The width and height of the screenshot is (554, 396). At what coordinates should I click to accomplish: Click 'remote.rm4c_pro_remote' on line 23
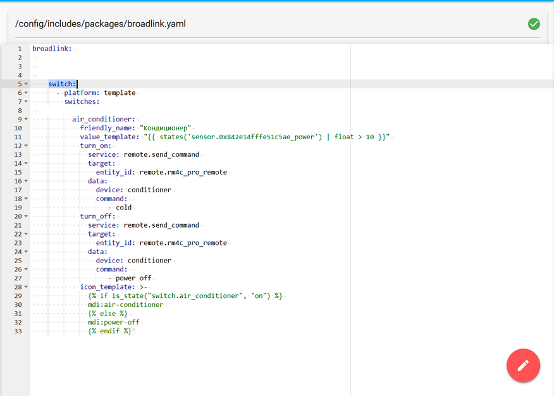(x=183, y=243)
